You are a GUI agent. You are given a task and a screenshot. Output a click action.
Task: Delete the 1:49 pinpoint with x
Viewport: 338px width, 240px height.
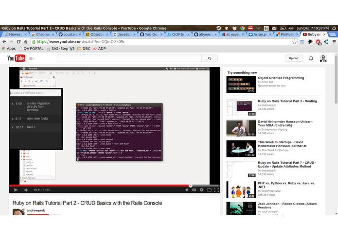(x=13, y=104)
